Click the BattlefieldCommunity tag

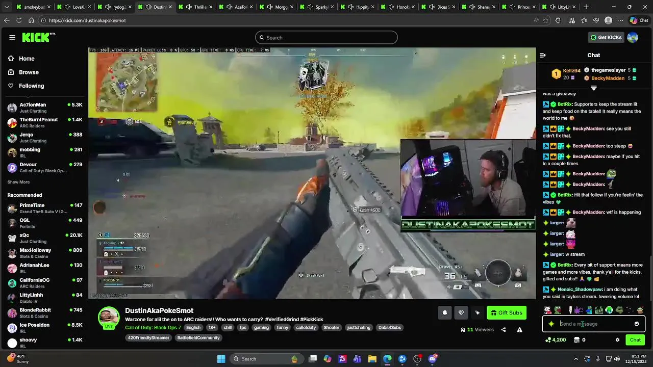coord(198,338)
